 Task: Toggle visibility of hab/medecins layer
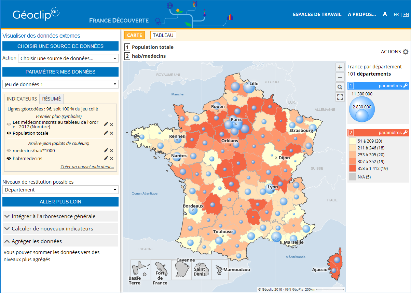(x=9, y=159)
